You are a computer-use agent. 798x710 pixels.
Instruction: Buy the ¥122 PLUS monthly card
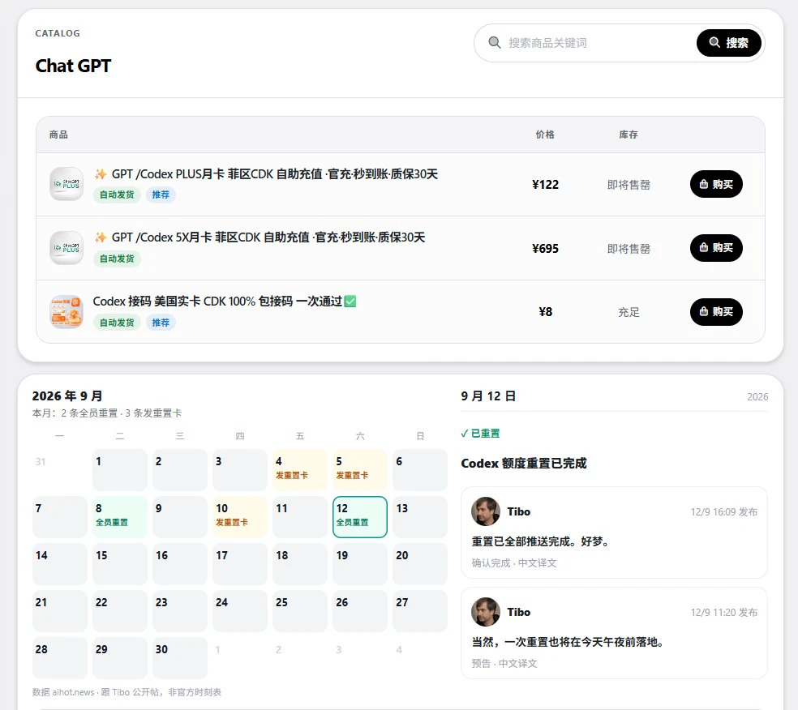click(716, 184)
